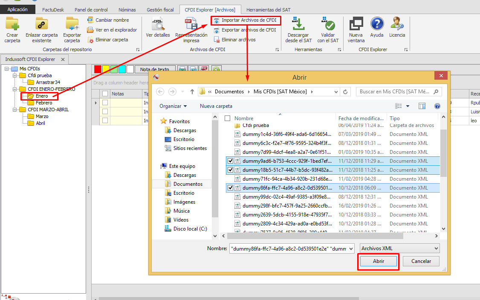Select the Marzo folder in tree
Viewport: 480px width, 300px height.
42,116
